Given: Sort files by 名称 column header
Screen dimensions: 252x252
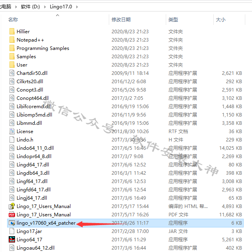Looking at the screenshot, I should pyautogui.click(x=13, y=20).
